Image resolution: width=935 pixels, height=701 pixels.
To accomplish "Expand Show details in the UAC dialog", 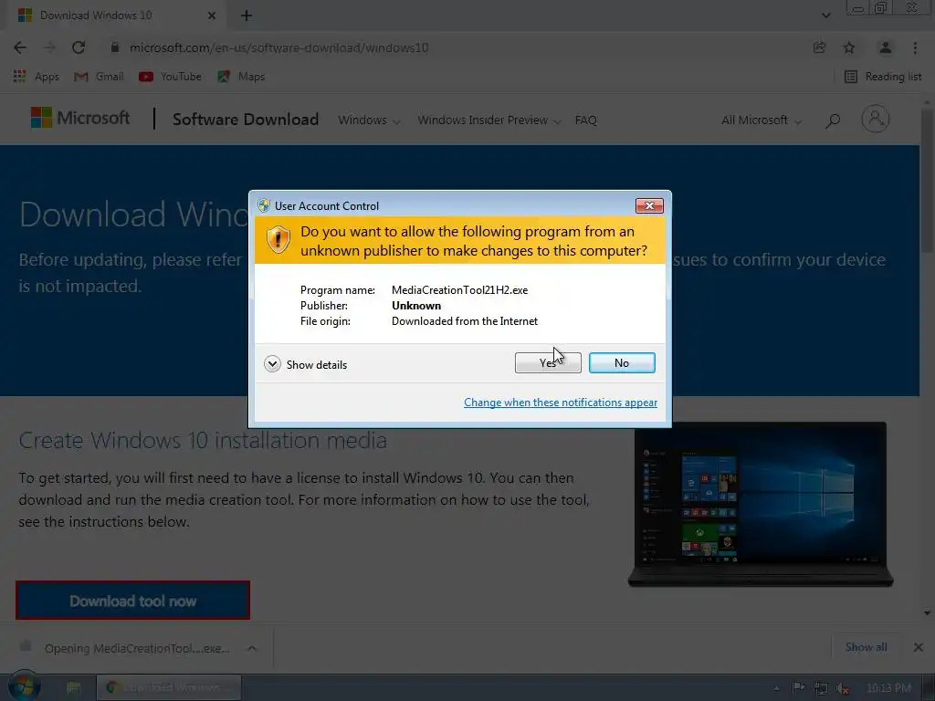I will (305, 364).
